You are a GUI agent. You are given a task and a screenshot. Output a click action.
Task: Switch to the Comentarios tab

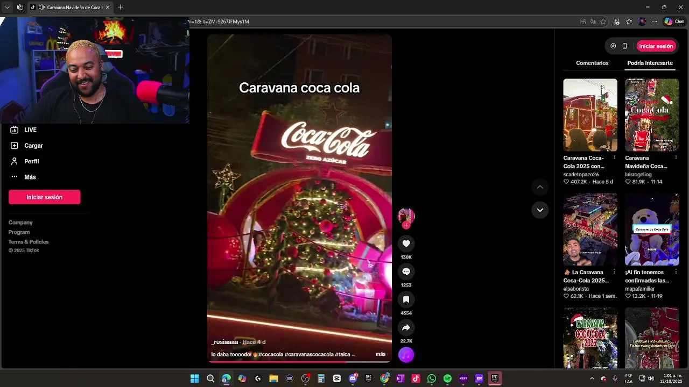pos(592,63)
